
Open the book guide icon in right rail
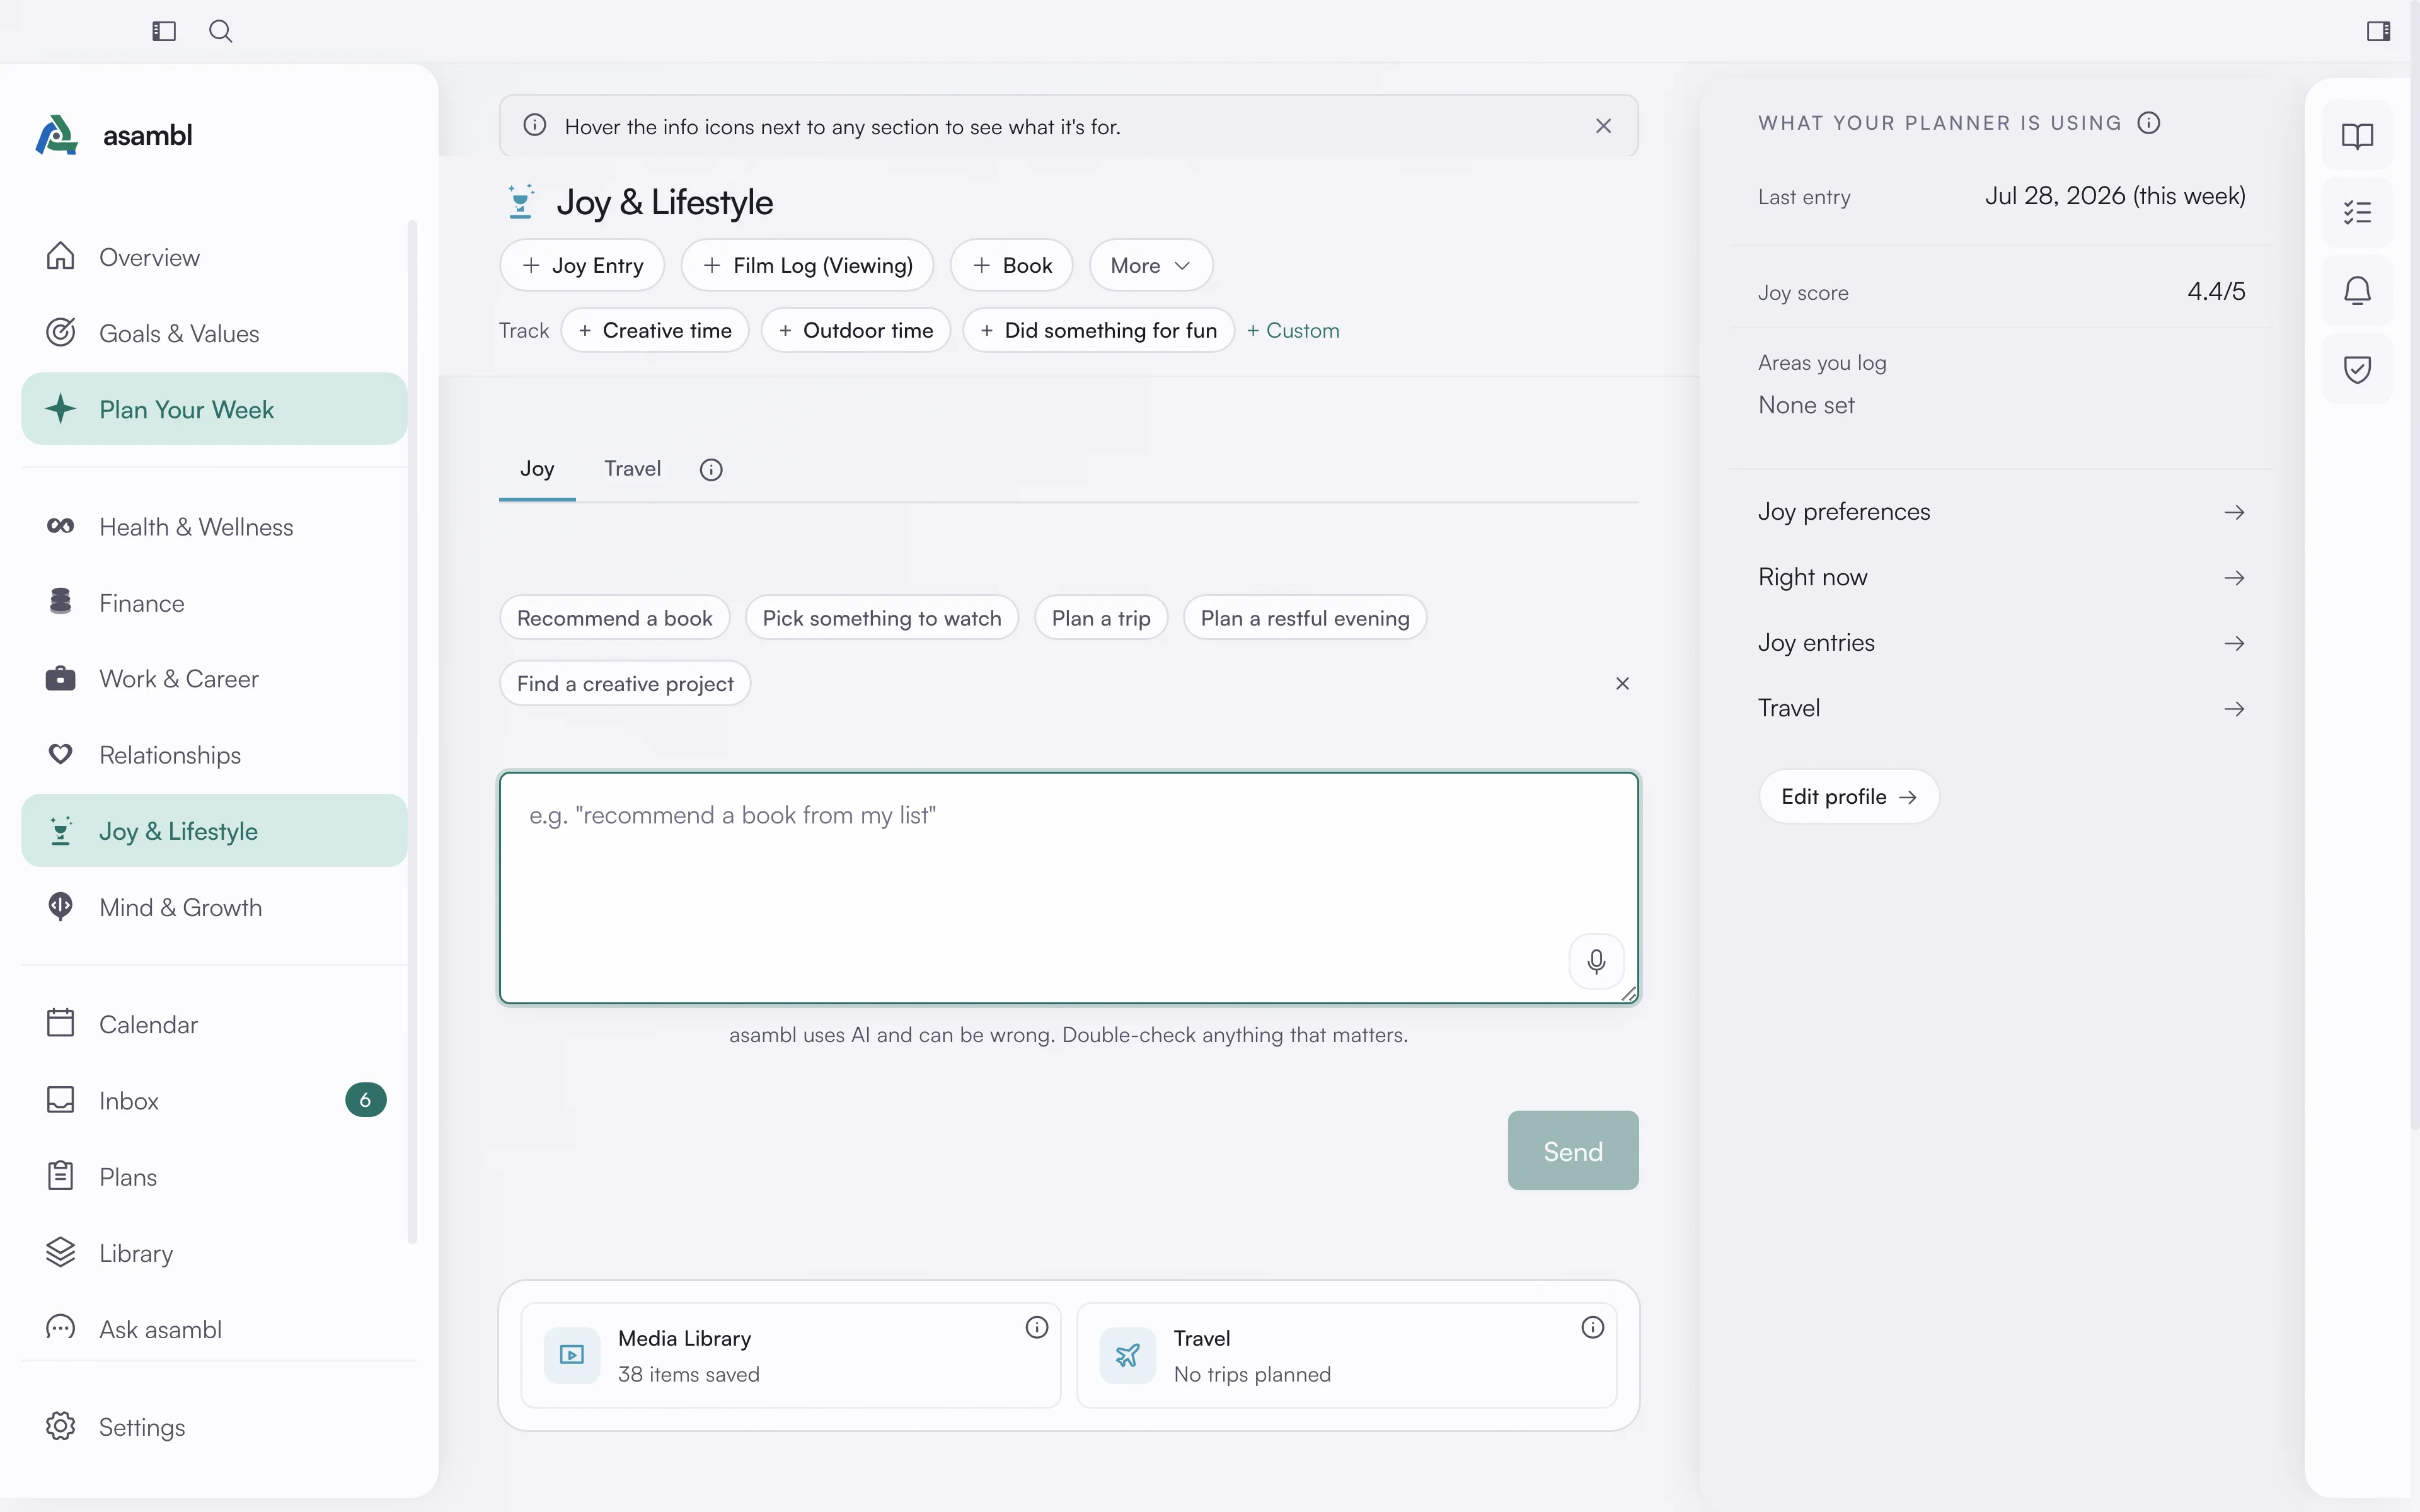pyautogui.click(x=2357, y=135)
